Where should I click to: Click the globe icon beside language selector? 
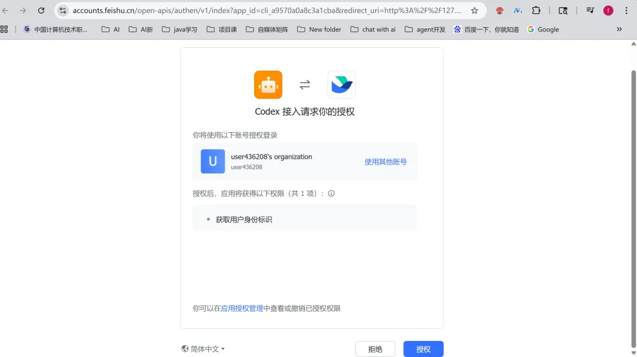[185, 349]
